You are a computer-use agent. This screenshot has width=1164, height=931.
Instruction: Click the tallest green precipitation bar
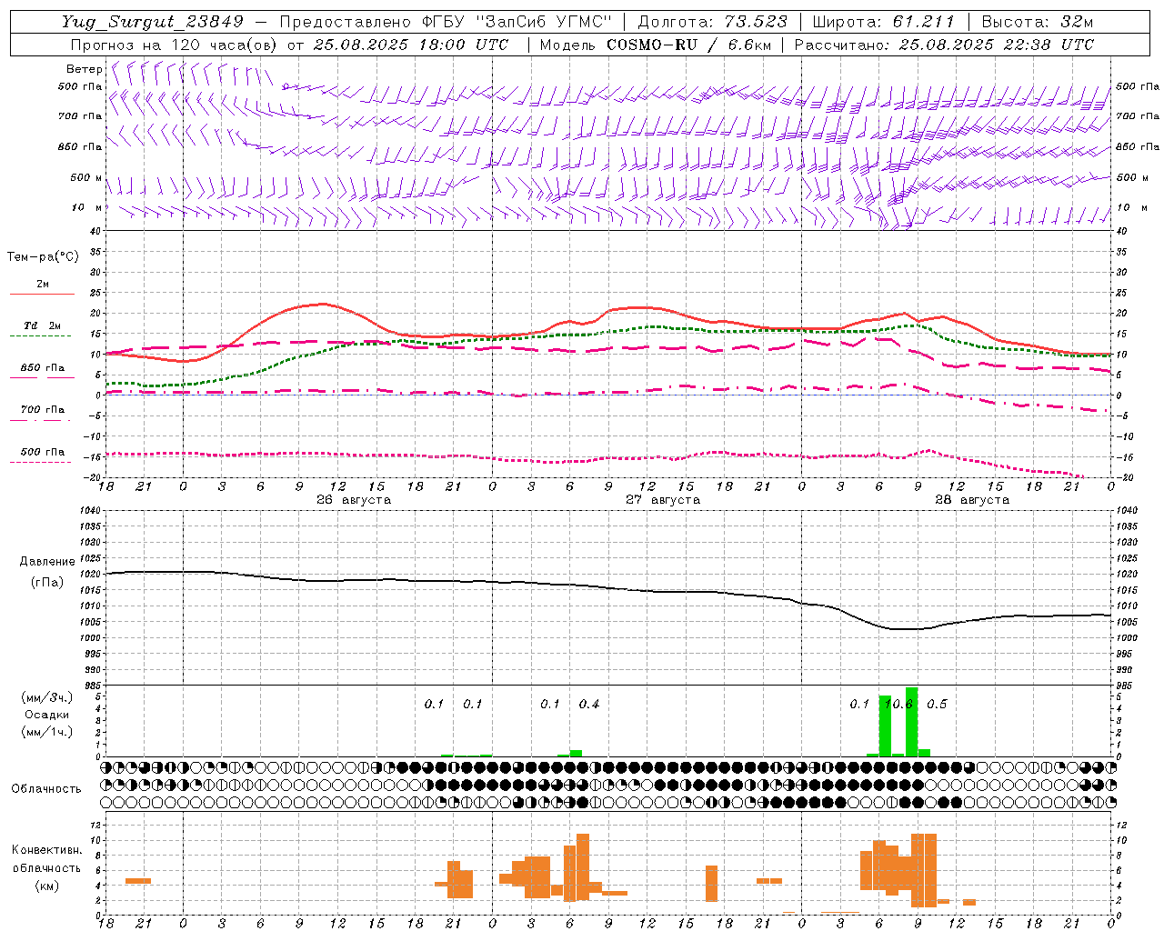tap(911, 722)
